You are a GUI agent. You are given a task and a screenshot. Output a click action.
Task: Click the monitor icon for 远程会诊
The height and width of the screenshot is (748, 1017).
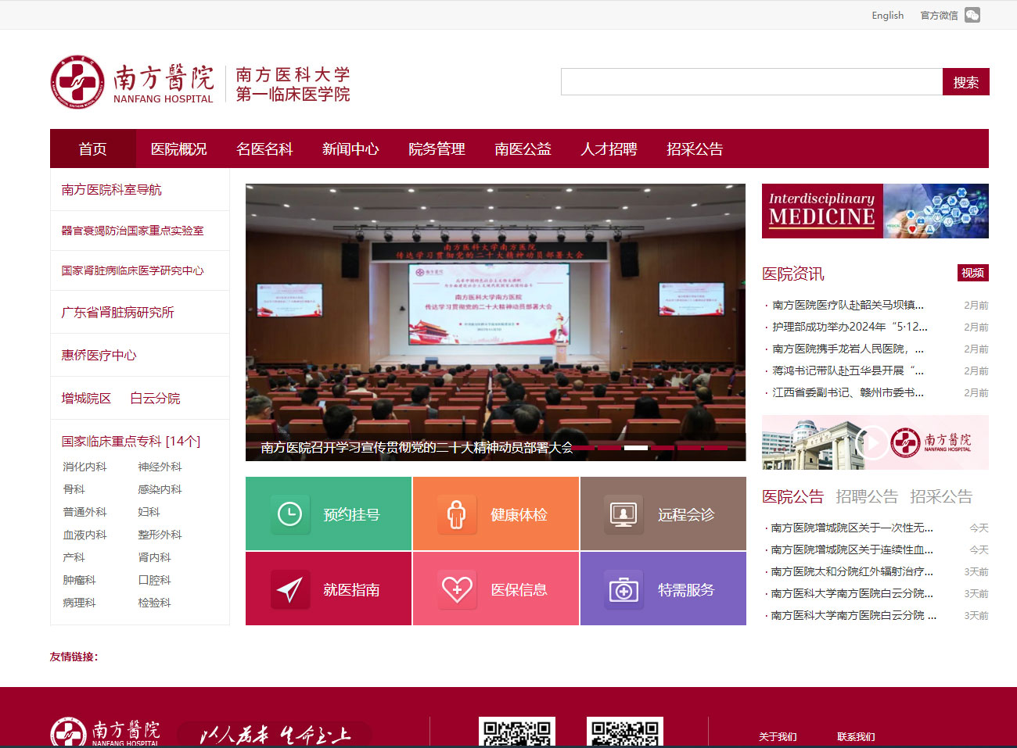624,514
